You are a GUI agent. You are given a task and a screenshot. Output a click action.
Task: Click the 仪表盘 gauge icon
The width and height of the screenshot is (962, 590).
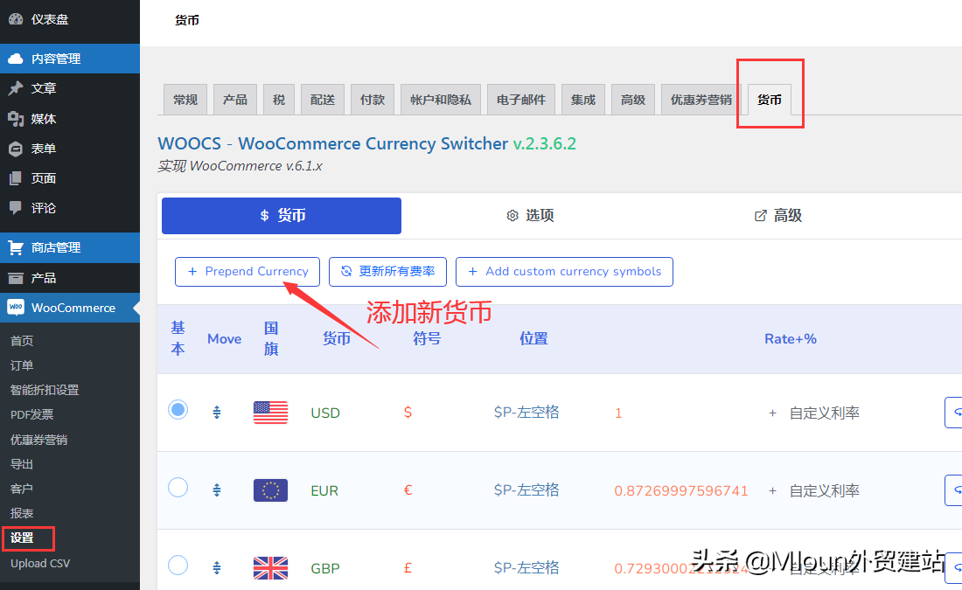click(x=16, y=19)
